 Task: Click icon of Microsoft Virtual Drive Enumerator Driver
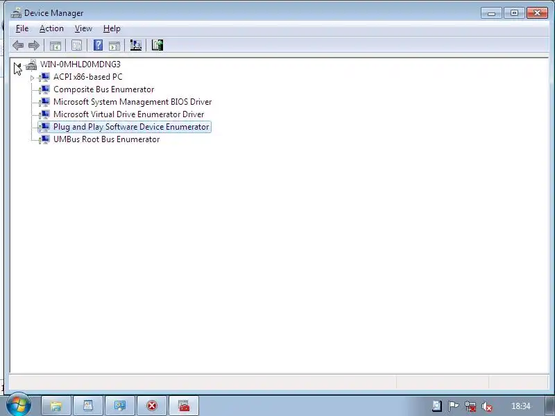(x=44, y=114)
